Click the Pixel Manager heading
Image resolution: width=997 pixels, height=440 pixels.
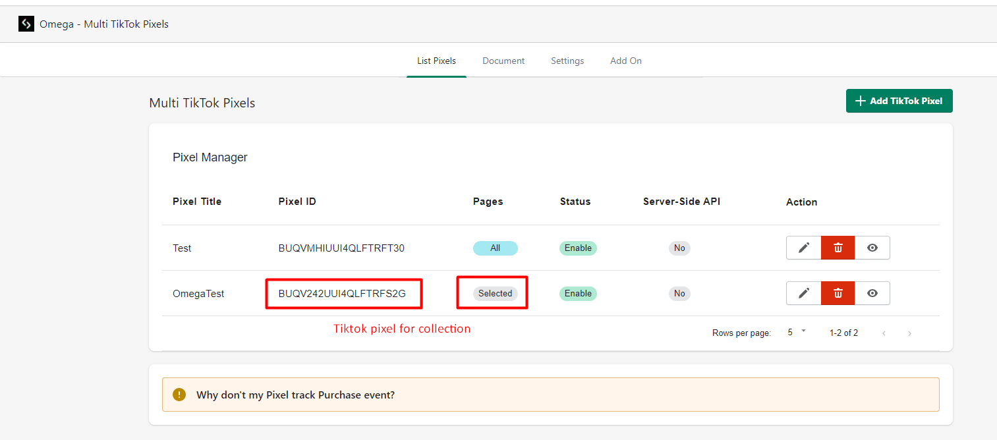tap(210, 157)
